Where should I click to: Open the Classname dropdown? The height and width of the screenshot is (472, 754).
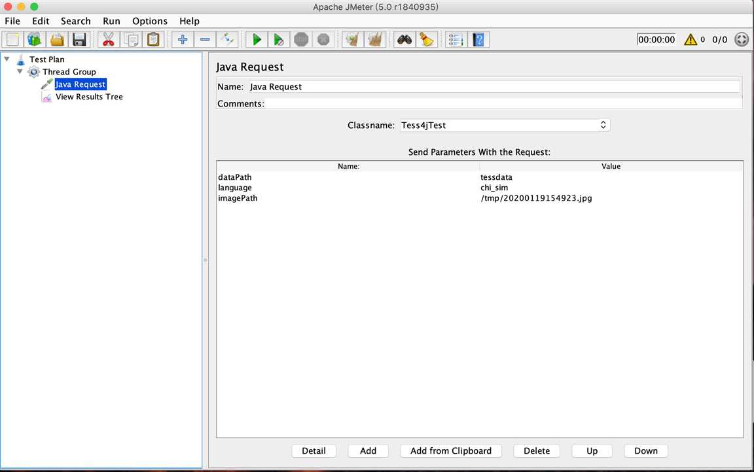pyautogui.click(x=505, y=126)
